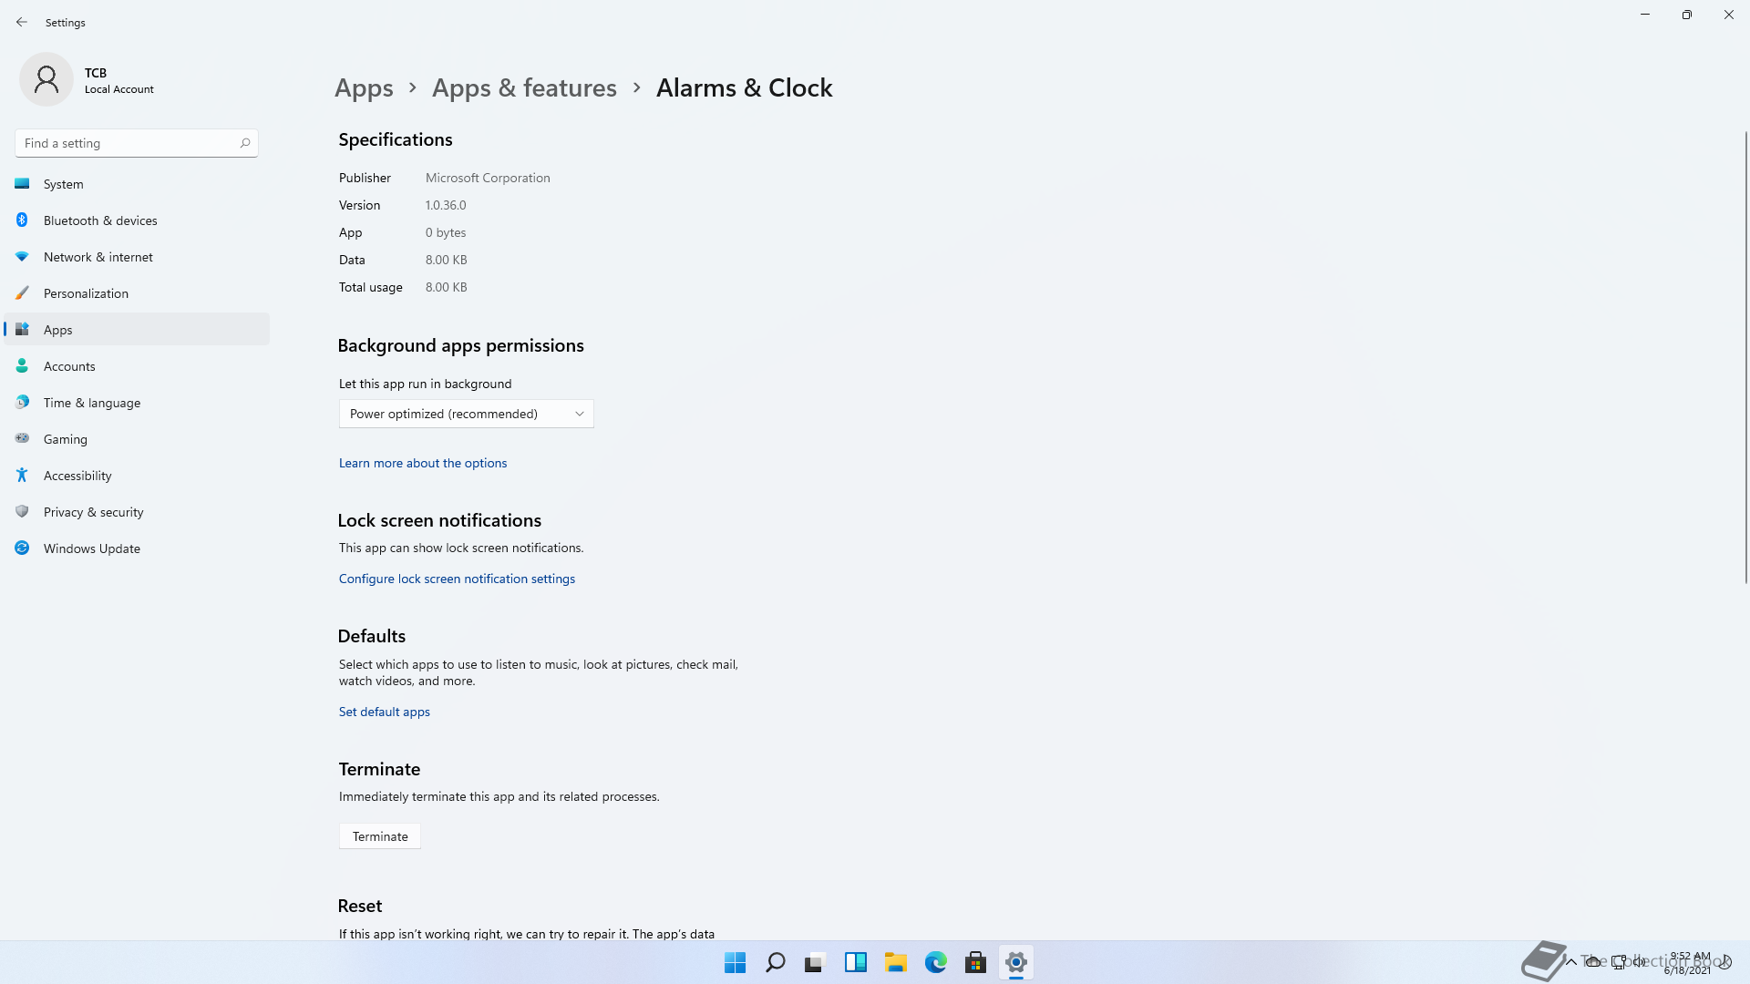Focus the Find a setting search box

pos(137,143)
